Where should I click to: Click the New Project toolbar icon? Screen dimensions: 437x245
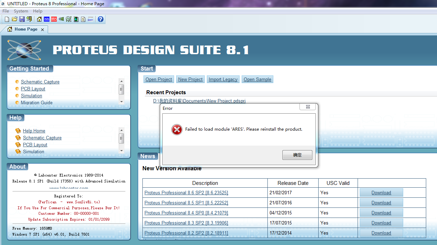[7, 19]
